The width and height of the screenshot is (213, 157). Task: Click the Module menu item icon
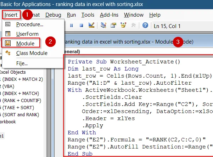pyautogui.click(x=8, y=43)
